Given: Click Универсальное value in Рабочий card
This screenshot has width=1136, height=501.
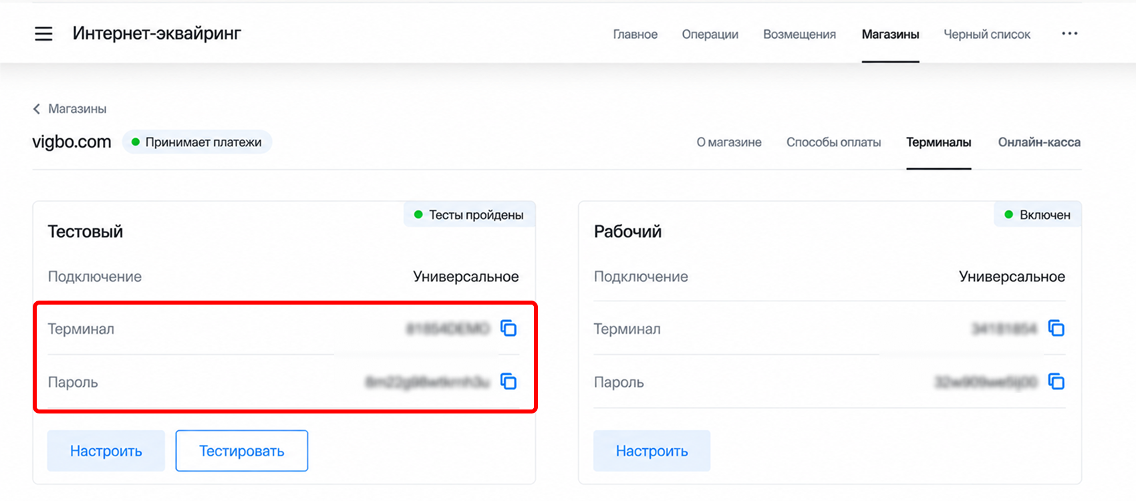Looking at the screenshot, I should [1012, 277].
